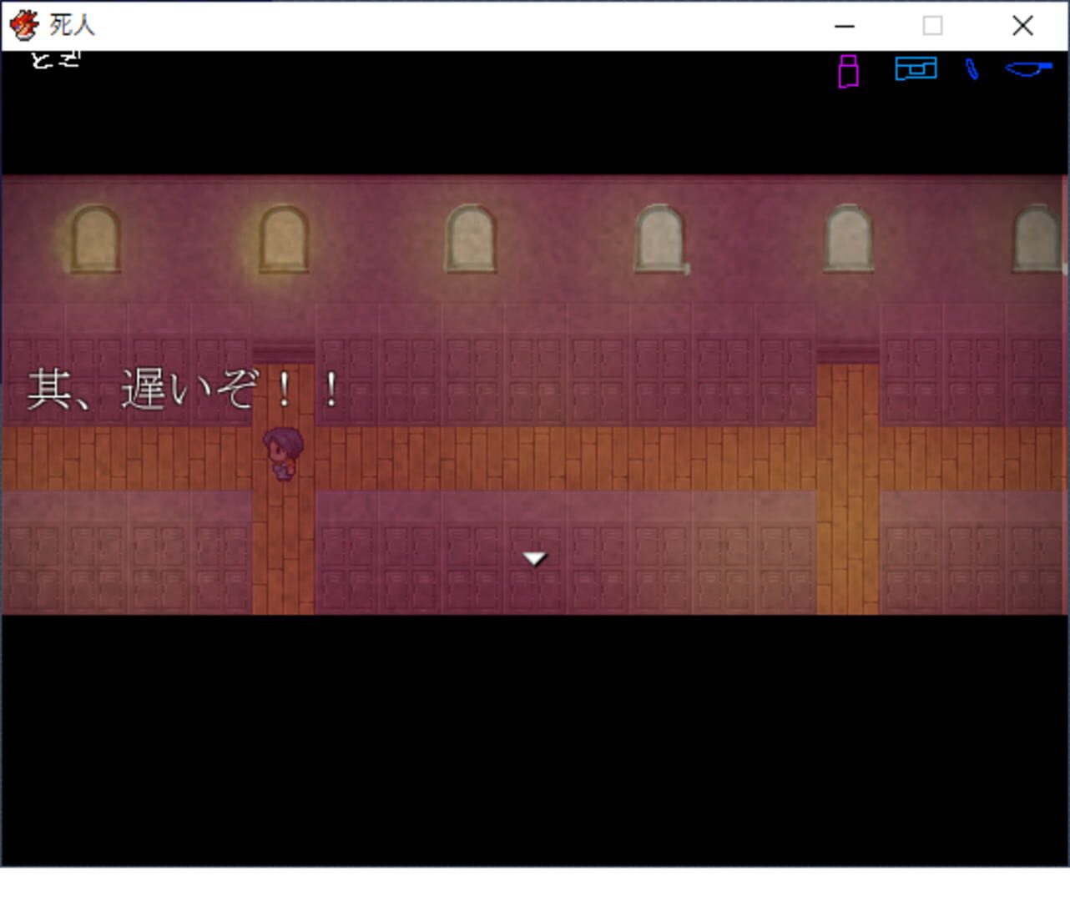The image size is (1070, 901).
Task: Click the player character sprite
Action: [x=285, y=453]
